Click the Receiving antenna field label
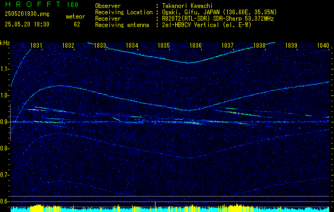The width and height of the screenshot is (334, 212). coord(122,25)
